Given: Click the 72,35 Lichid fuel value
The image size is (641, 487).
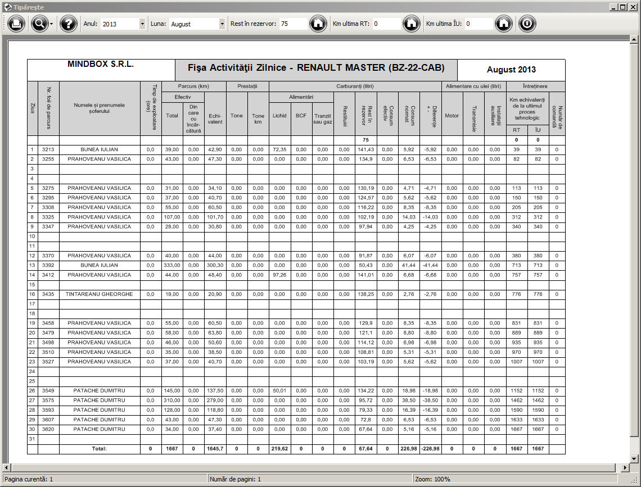Looking at the screenshot, I should tap(279, 149).
